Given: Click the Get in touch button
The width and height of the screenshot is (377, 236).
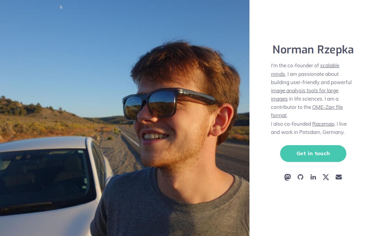Looking at the screenshot, I should 313,153.
